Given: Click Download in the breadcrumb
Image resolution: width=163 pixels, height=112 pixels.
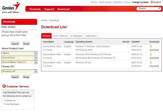Looking at the screenshot, I should 54,20.
